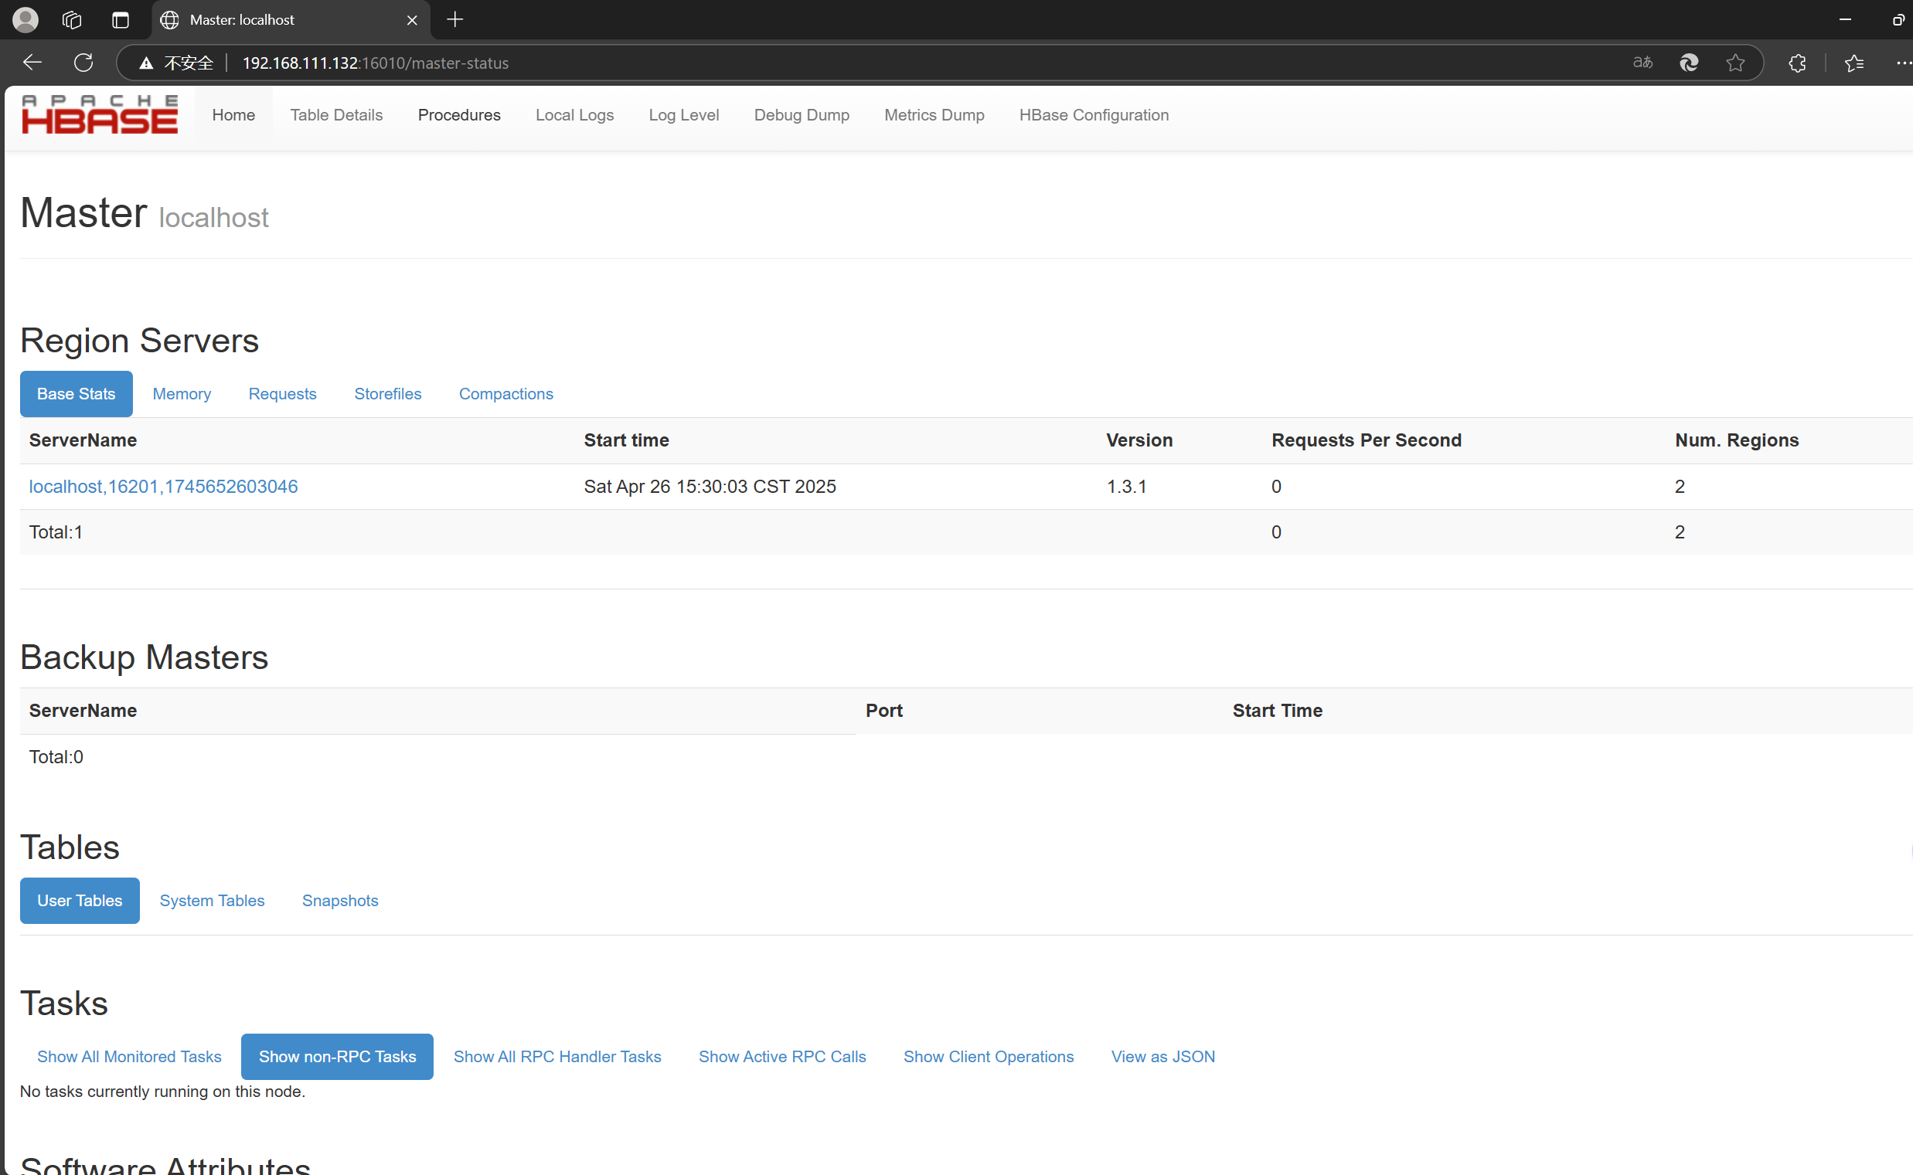Show the System Tables tab
Viewport: 1913px width, 1175px height.
tap(212, 901)
